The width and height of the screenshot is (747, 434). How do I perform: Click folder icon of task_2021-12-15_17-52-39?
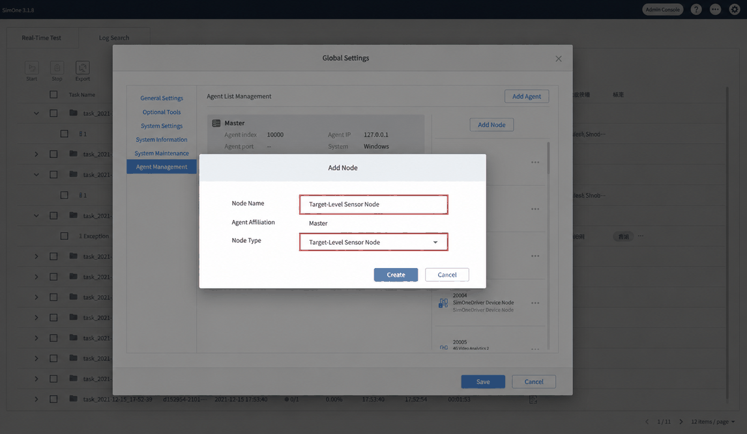point(74,398)
